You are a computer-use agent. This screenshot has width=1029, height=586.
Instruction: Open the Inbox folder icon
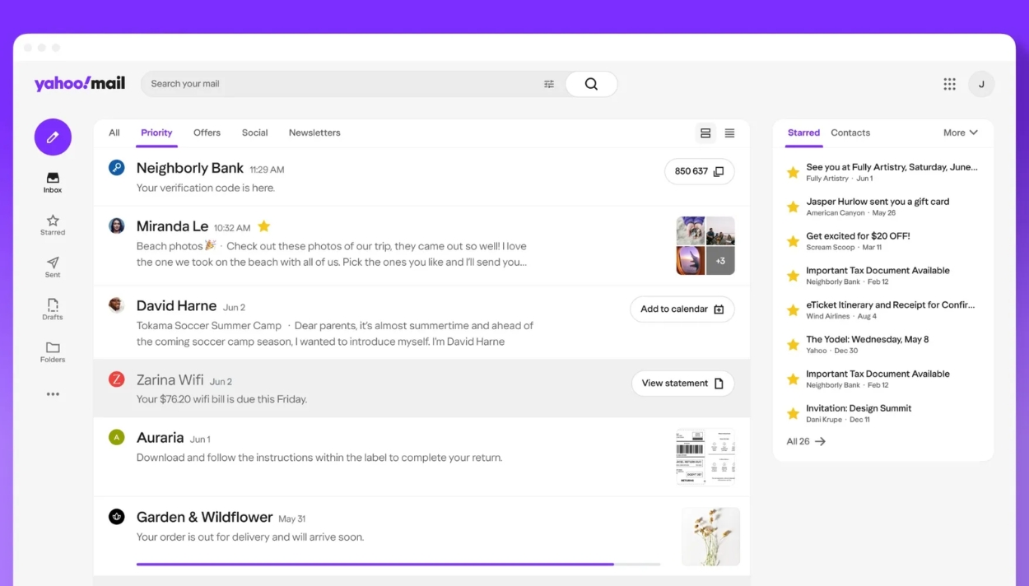click(52, 179)
